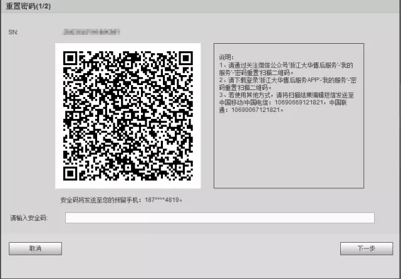Screen dimensions: 401x279
Task: Select the 重置密码(1/2) dialog title
Action: pyautogui.click(x=28, y=6)
